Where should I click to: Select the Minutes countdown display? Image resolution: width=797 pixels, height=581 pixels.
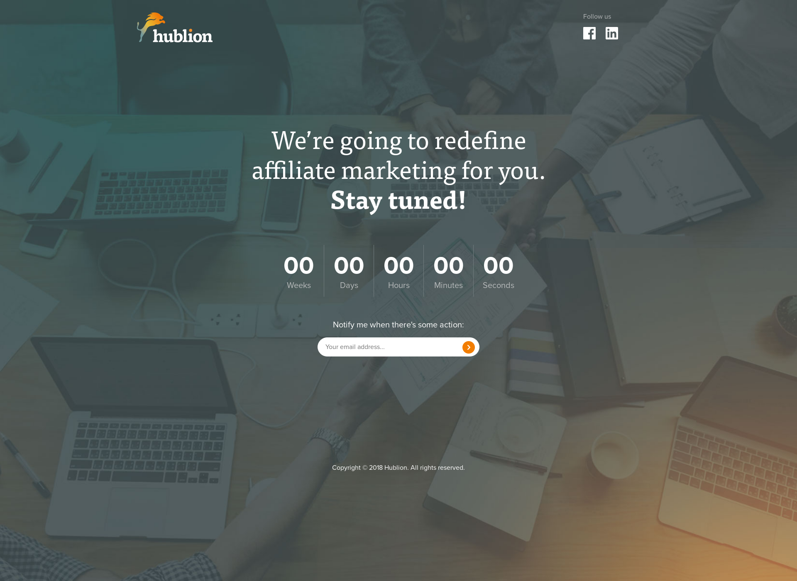447,271
